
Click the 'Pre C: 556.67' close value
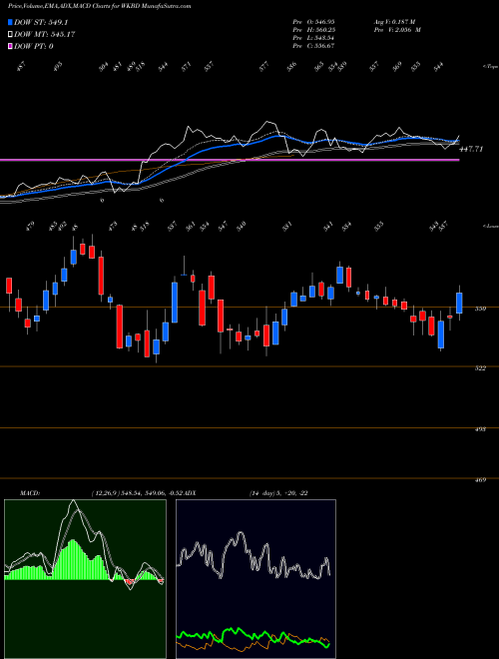pos(313,45)
